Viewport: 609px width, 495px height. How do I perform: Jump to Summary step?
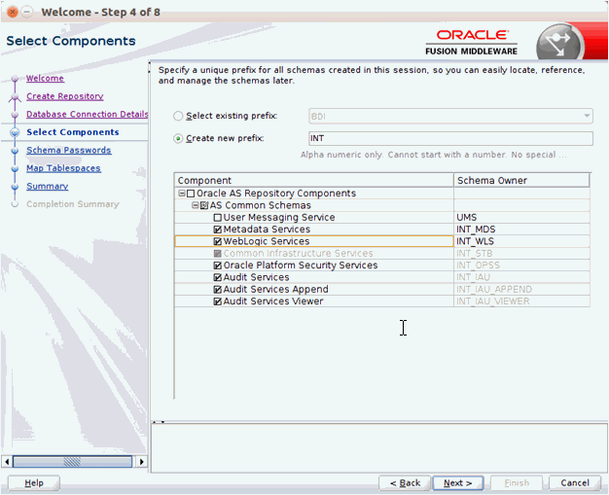(48, 187)
